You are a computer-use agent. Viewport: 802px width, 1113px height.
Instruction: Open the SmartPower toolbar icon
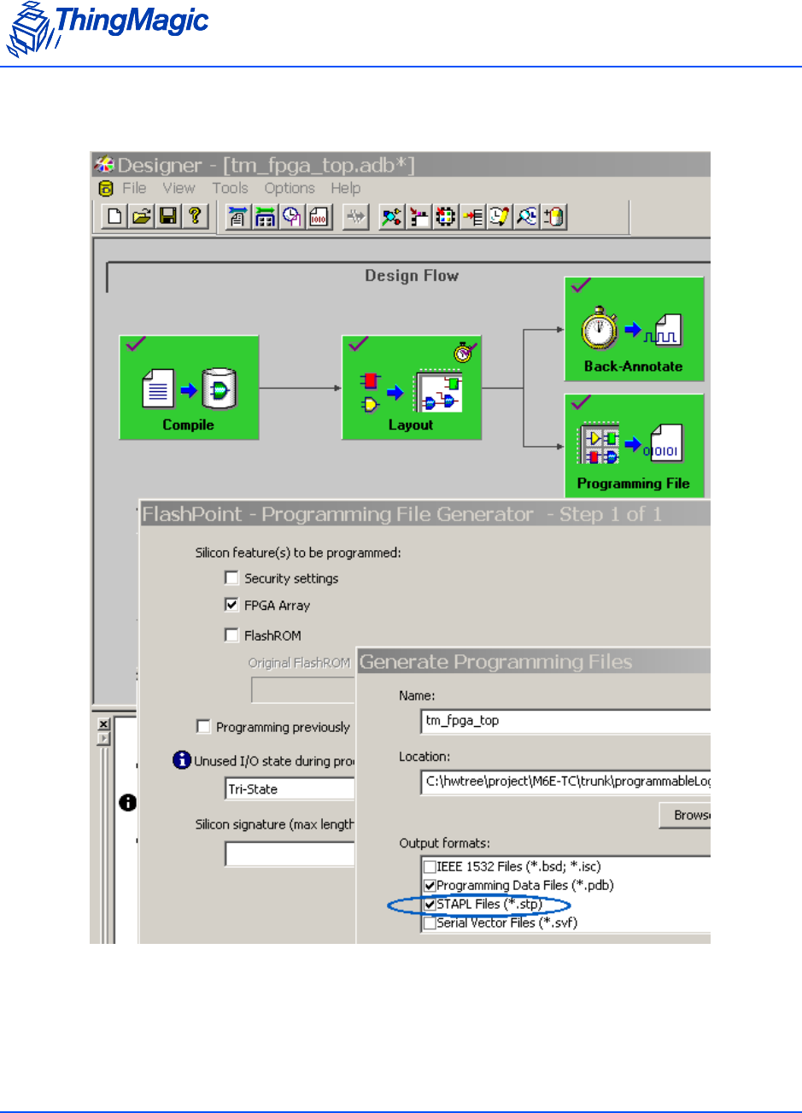[554, 217]
